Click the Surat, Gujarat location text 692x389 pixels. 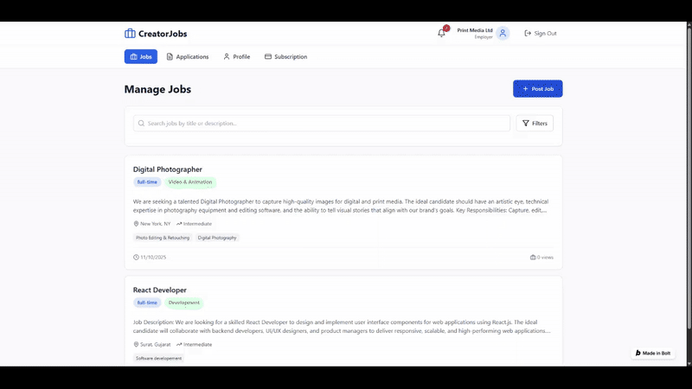(x=156, y=344)
